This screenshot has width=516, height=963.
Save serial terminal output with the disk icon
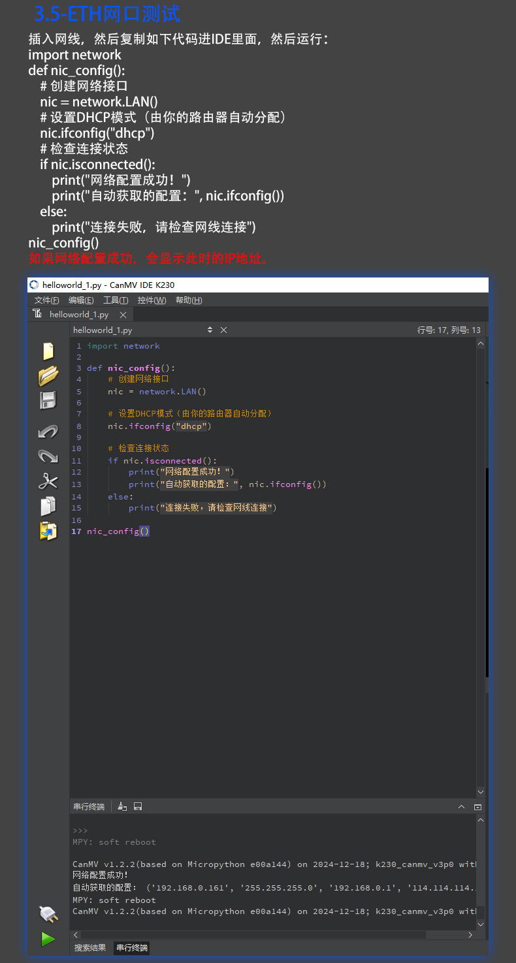coord(138,807)
